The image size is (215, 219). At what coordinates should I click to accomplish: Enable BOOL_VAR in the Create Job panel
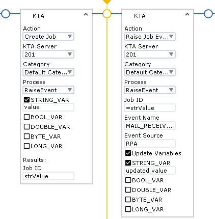pos(26,117)
